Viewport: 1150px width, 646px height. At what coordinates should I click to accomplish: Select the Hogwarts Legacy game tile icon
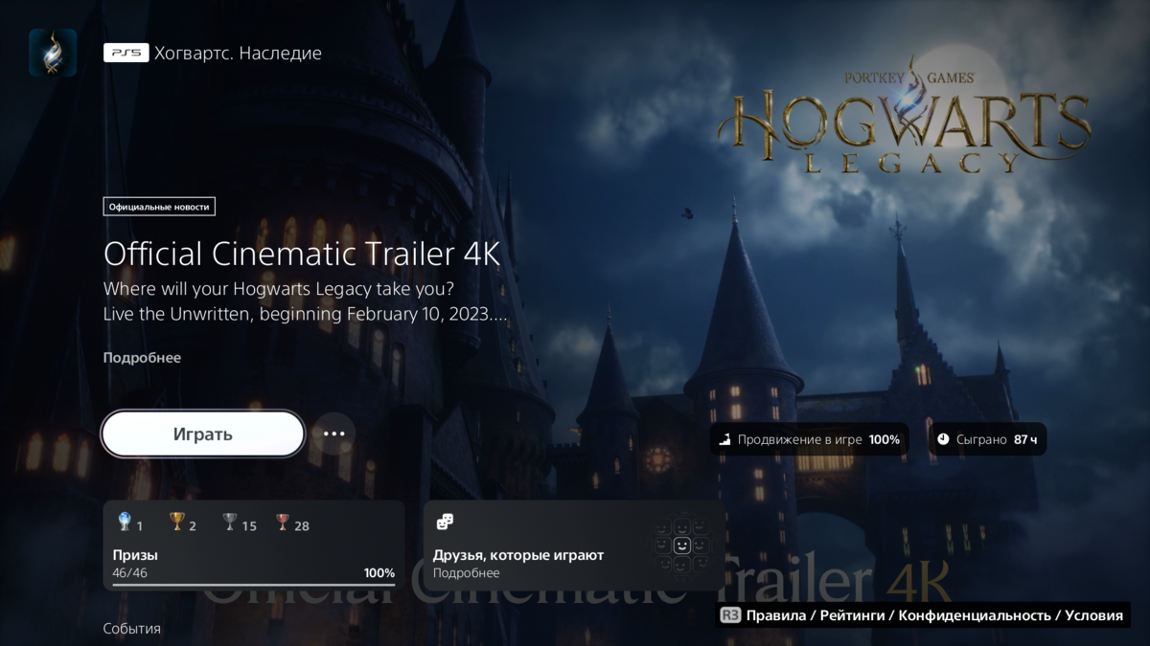[x=53, y=53]
